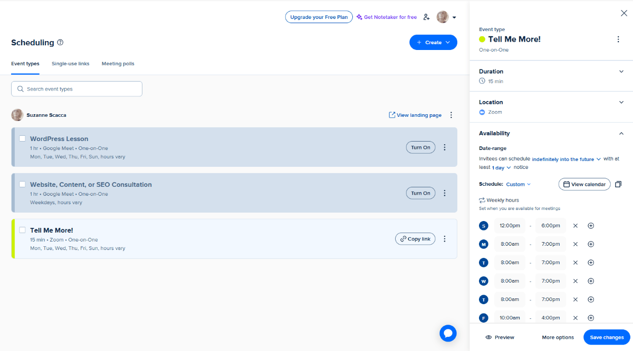
Task: Open the chat support bubble
Action: [448, 333]
